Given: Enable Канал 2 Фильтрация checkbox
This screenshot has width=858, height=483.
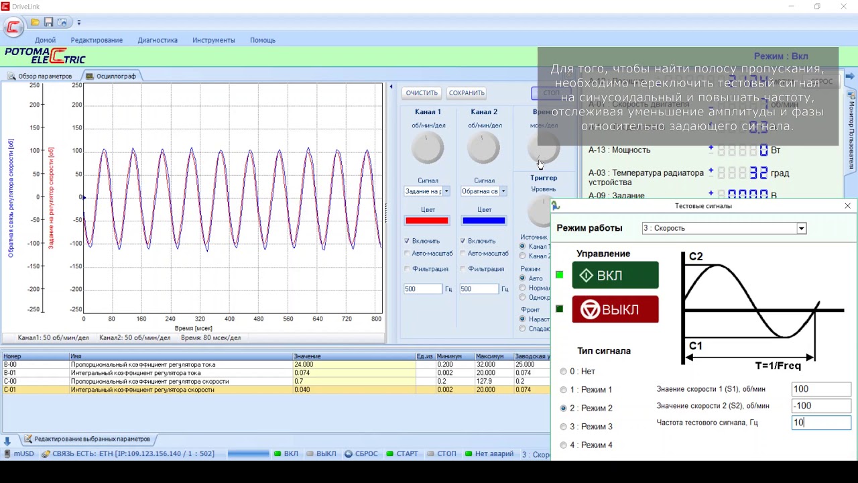Looking at the screenshot, I should (463, 269).
